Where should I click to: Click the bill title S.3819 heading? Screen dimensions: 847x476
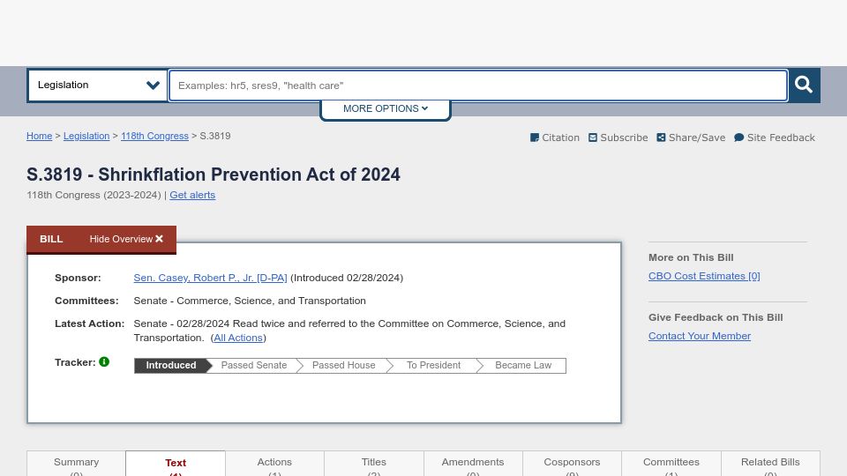[x=214, y=175]
